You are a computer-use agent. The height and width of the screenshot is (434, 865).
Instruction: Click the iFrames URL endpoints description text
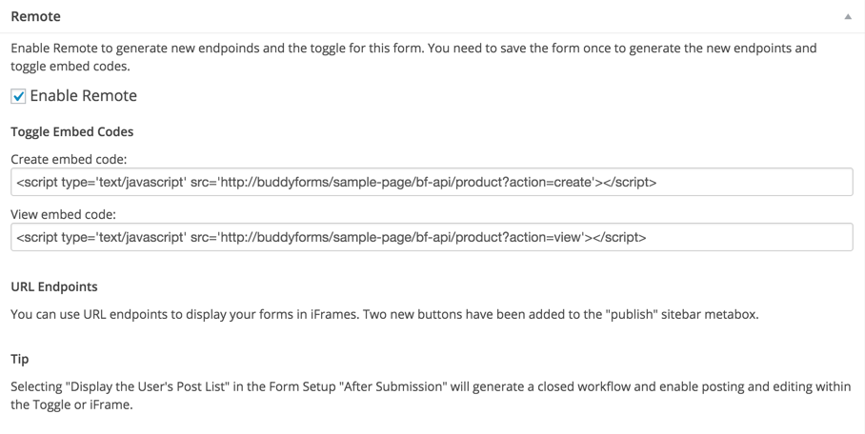coord(381,314)
